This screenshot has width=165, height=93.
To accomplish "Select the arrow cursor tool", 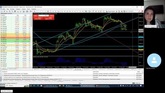I will point(35,11).
